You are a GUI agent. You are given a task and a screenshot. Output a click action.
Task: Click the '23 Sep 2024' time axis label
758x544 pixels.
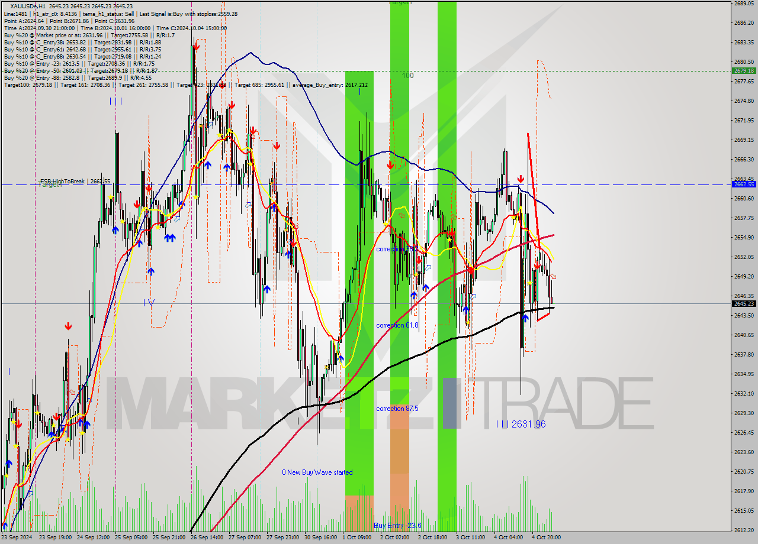[x=17, y=538]
